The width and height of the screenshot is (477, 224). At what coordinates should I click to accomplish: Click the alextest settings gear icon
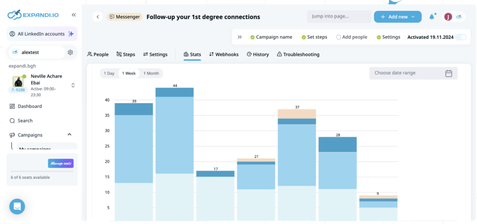click(x=70, y=53)
